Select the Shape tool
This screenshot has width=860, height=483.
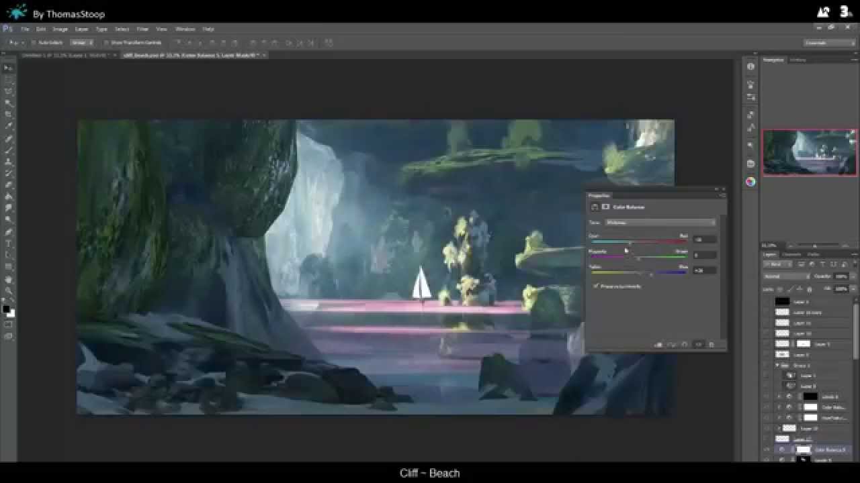tap(8, 267)
